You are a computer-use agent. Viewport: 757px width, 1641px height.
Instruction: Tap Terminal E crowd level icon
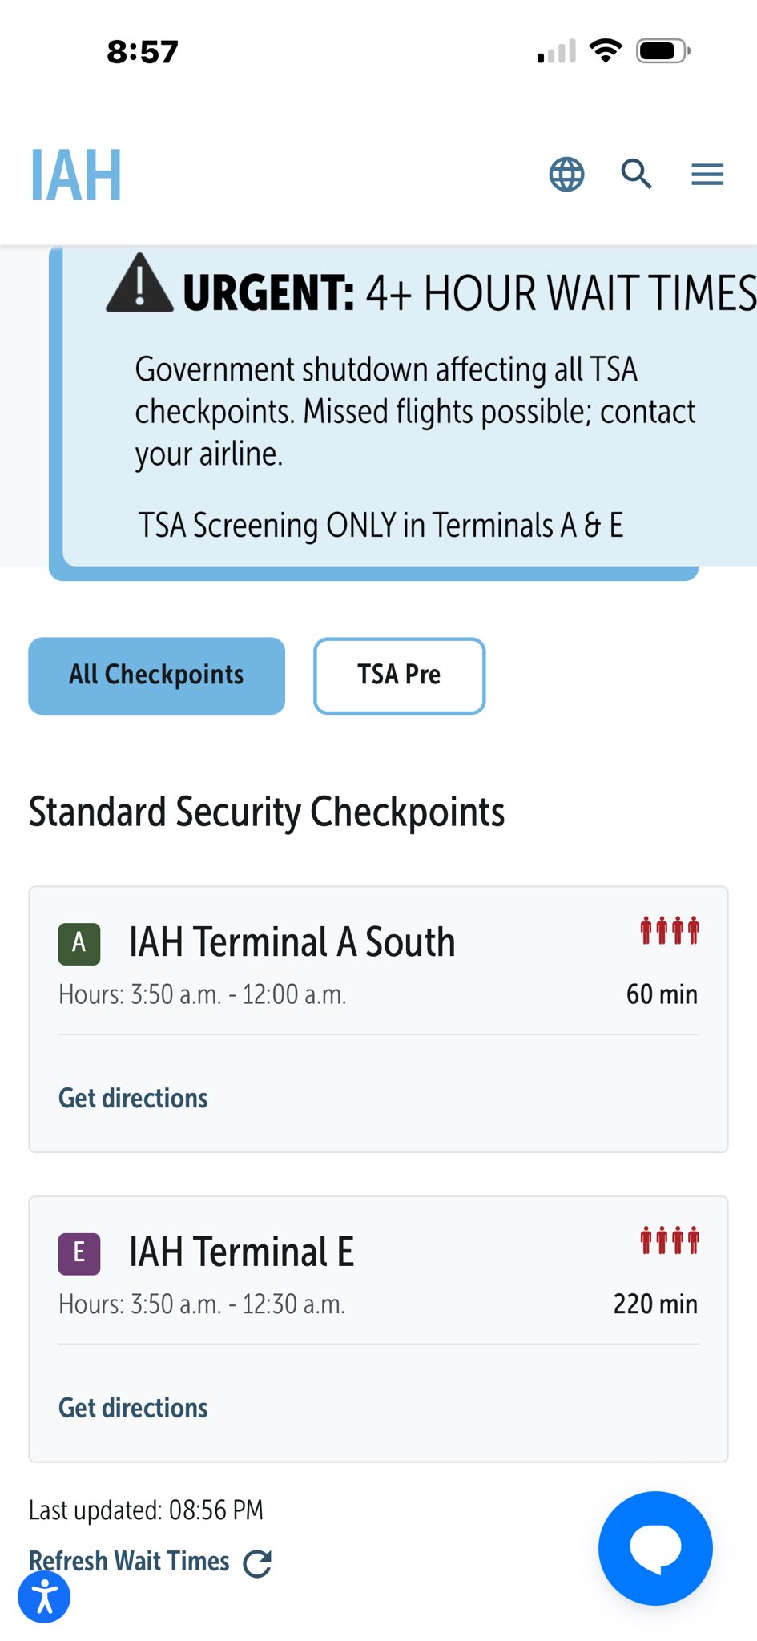[669, 1240]
